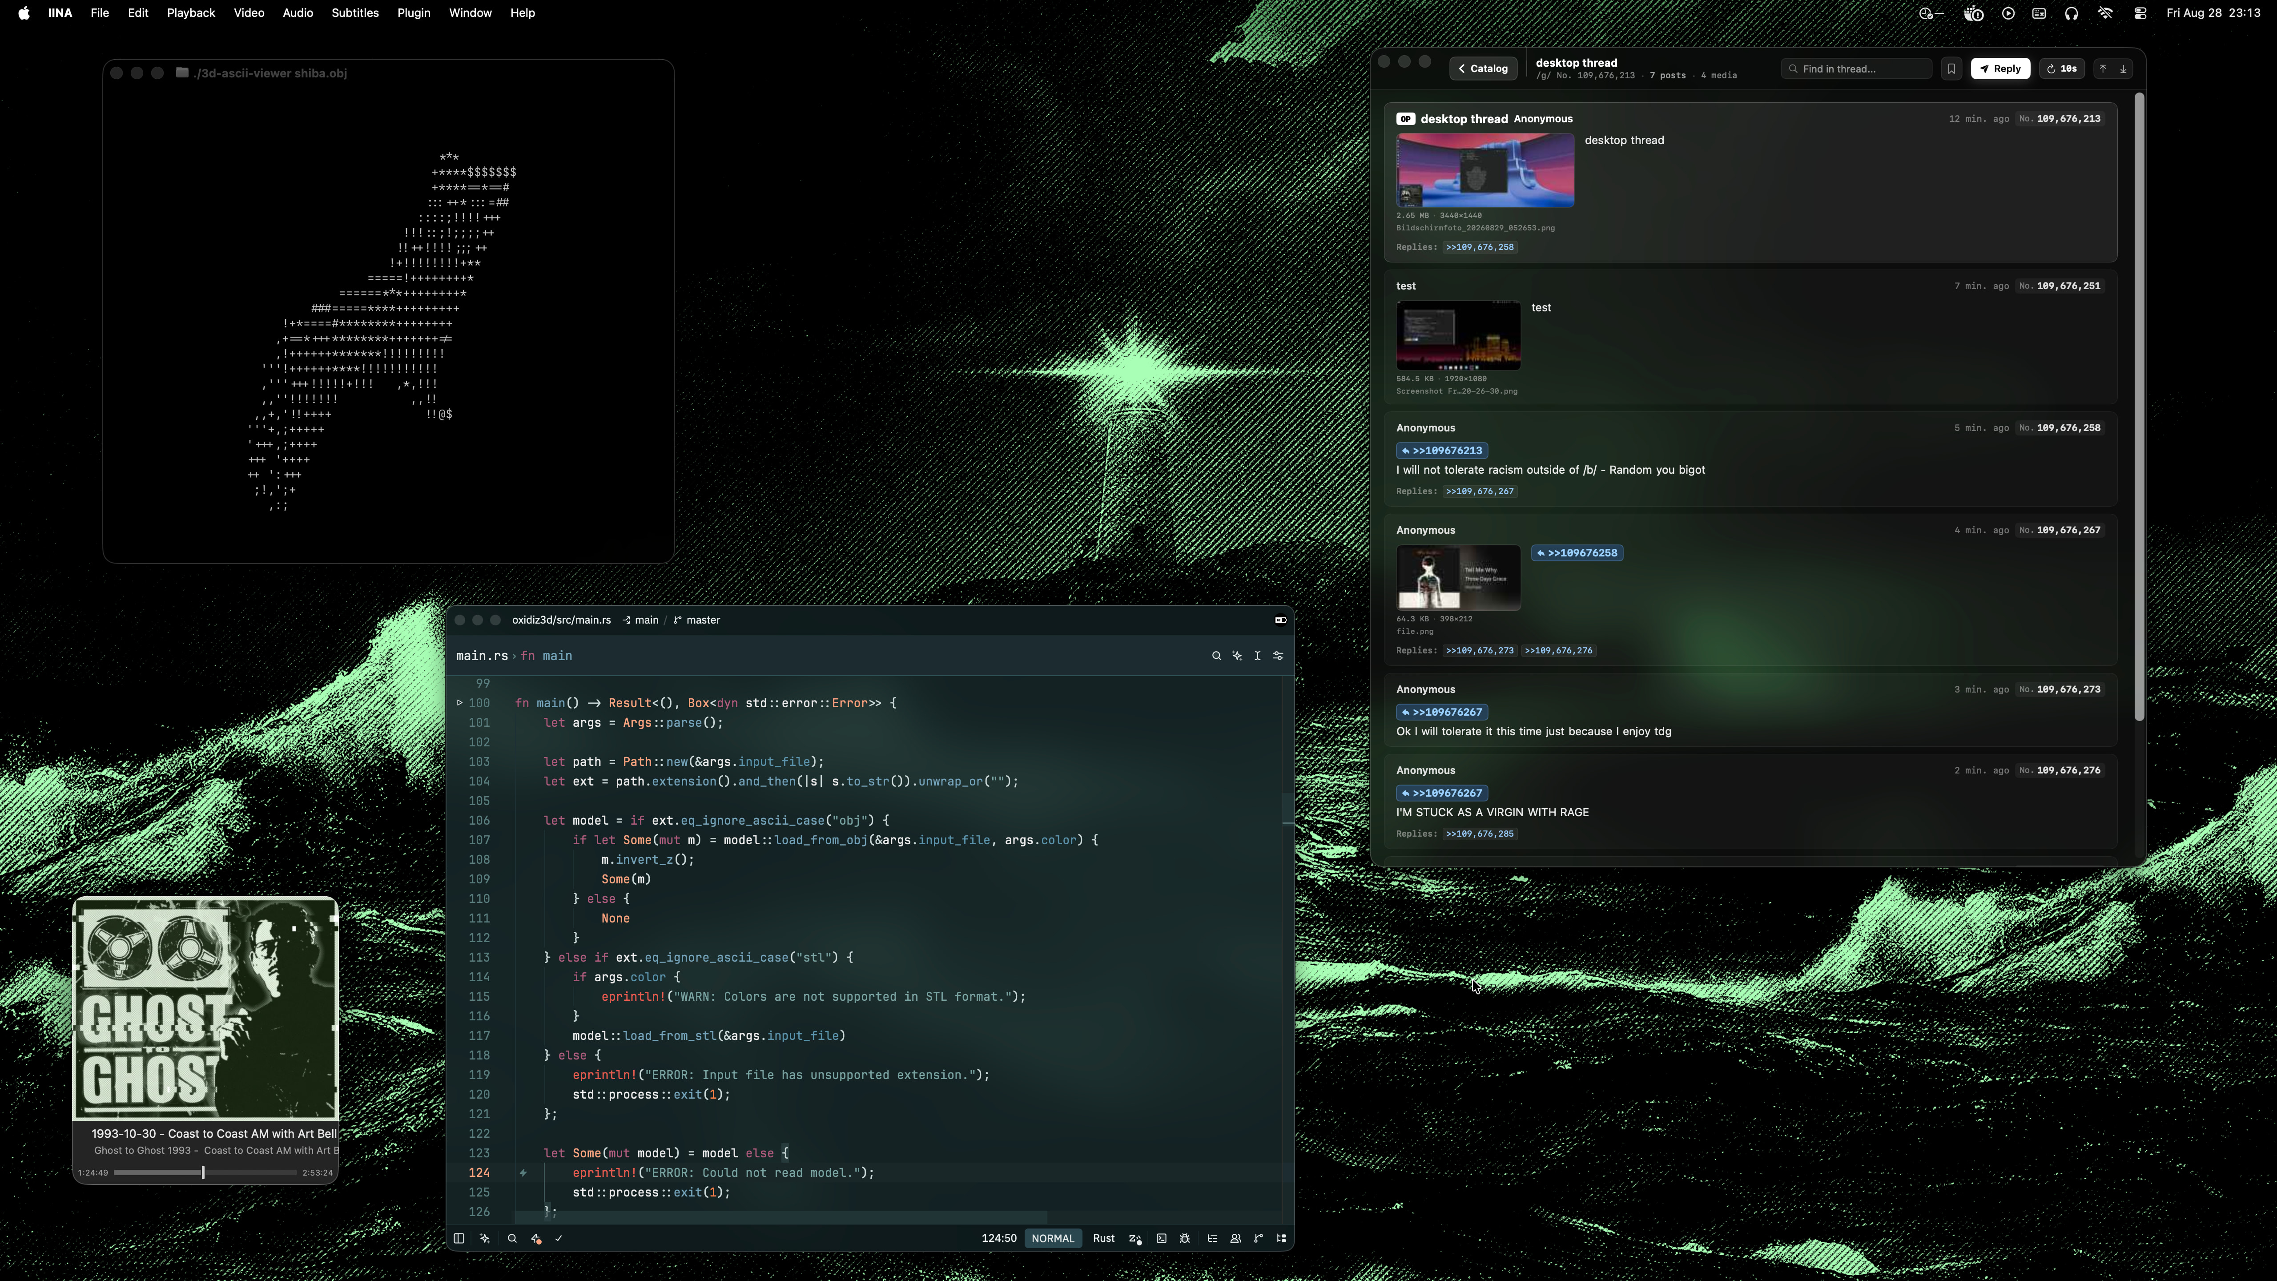Go back to Catalog
Screen dimensions: 2277x1281
click(1483, 69)
